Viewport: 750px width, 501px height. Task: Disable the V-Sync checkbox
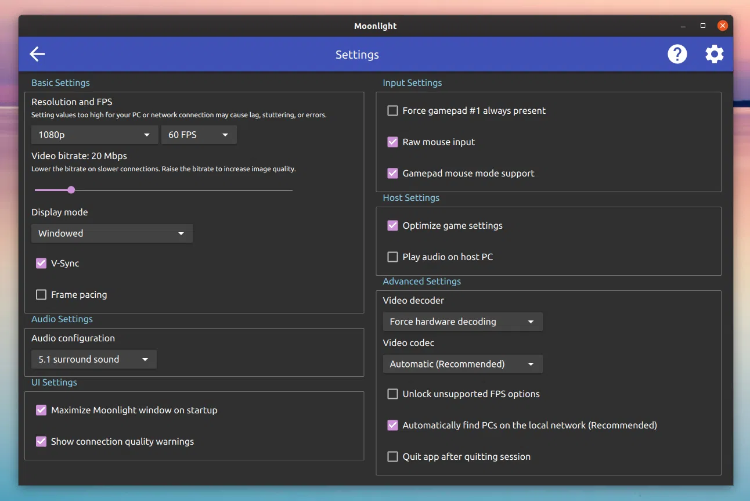click(41, 263)
